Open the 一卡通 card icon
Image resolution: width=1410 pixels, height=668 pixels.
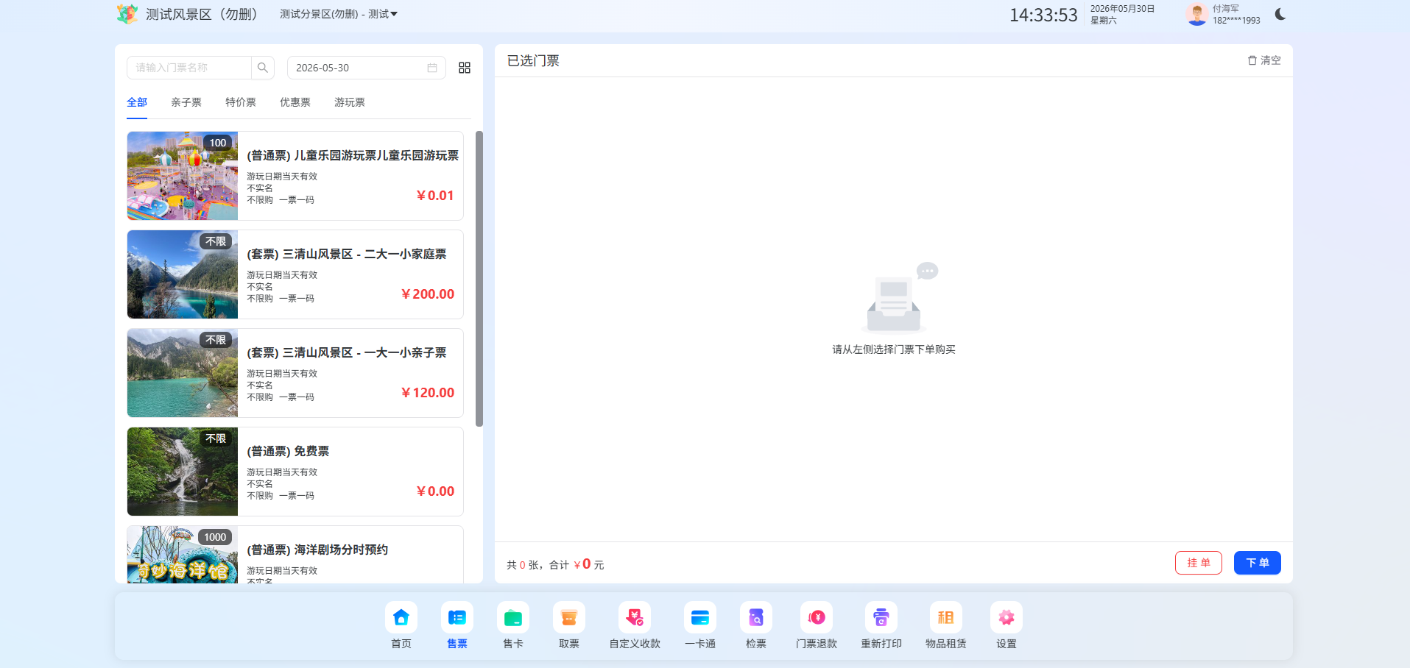click(x=700, y=618)
